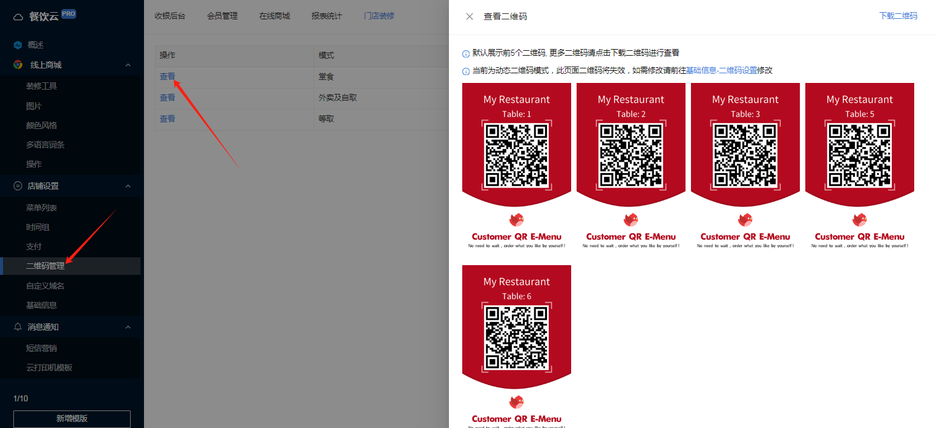Open 自定义域名 in the sidebar

tap(45, 286)
